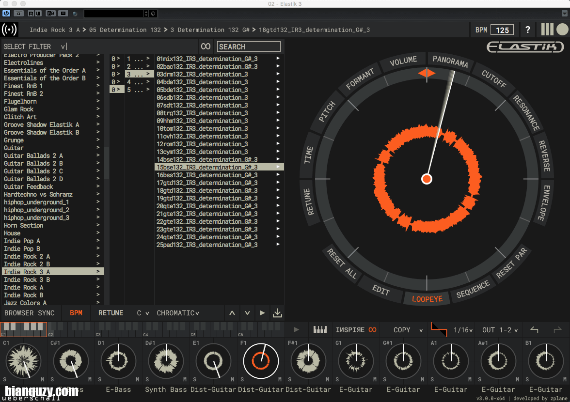Click the three vertical bars icon
The image size is (570, 402).
click(x=547, y=30)
